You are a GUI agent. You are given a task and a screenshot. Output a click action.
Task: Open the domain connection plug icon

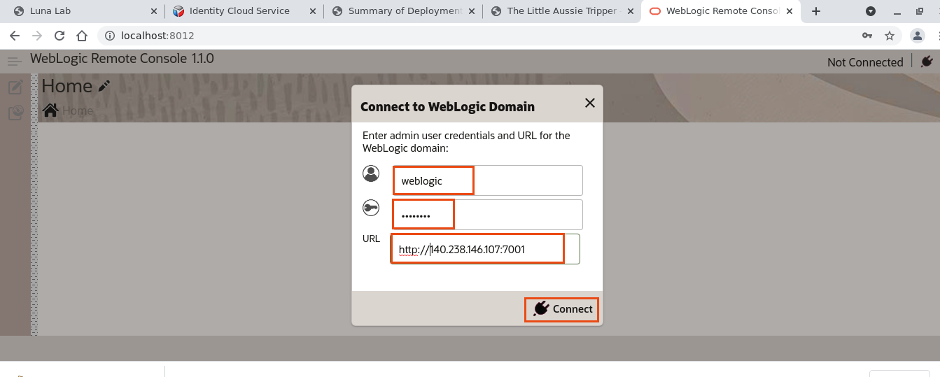[x=927, y=62]
